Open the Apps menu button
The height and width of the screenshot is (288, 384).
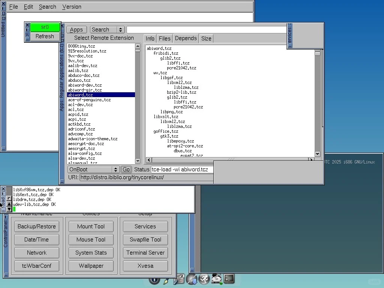(76, 30)
